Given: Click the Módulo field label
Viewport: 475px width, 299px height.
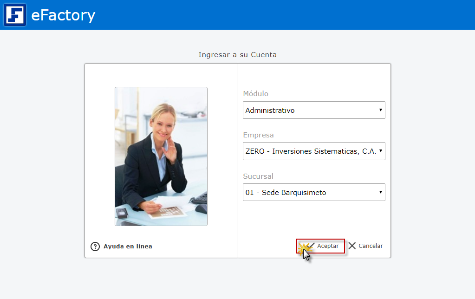Looking at the screenshot, I should pyautogui.click(x=256, y=94).
